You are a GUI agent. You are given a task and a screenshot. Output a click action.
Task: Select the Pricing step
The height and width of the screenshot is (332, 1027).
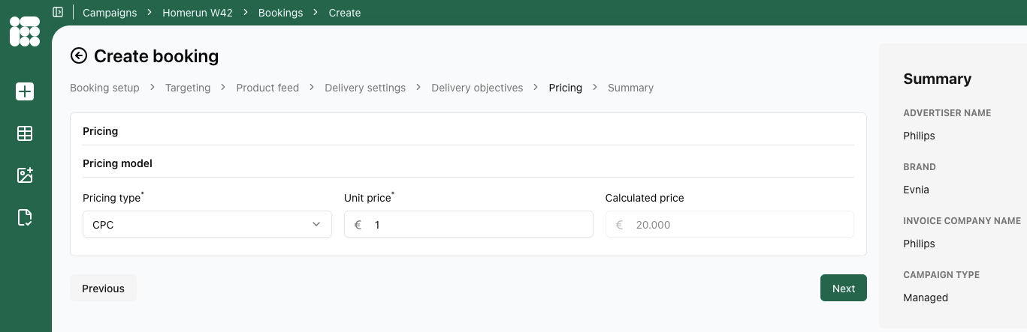[566, 88]
